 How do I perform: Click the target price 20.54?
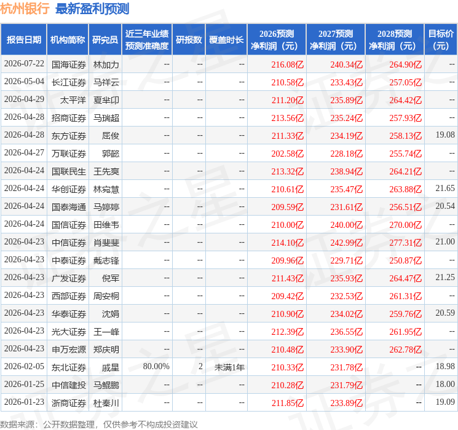[x=445, y=206]
